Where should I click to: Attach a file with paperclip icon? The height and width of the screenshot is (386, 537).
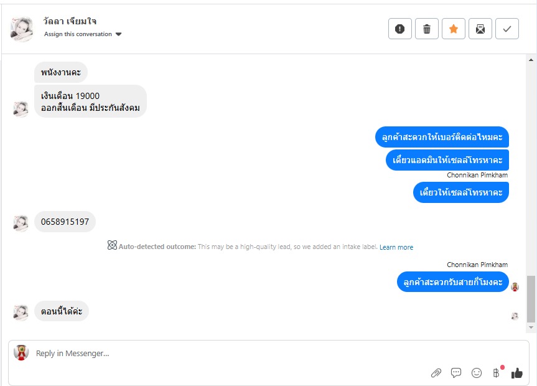(x=436, y=373)
